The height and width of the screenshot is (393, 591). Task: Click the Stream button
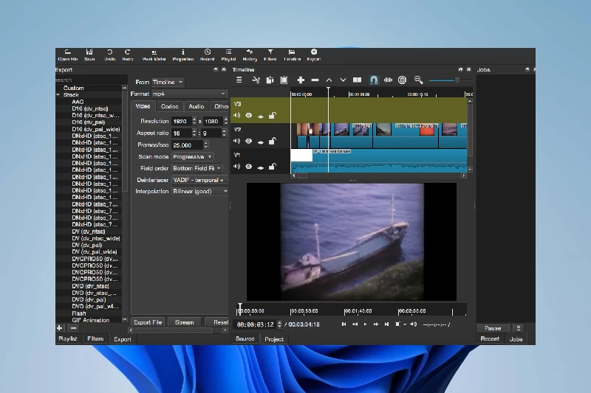click(184, 322)
